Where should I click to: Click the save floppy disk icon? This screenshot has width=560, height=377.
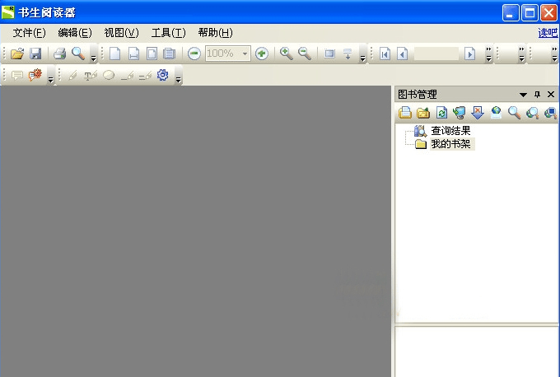35,54
